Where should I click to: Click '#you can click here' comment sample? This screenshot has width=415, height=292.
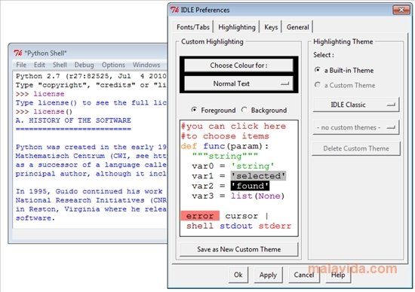click(233, 126)
